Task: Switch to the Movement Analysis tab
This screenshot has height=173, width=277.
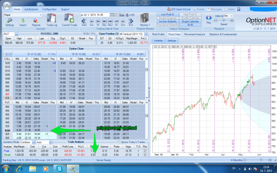Action: pos(194,34)
